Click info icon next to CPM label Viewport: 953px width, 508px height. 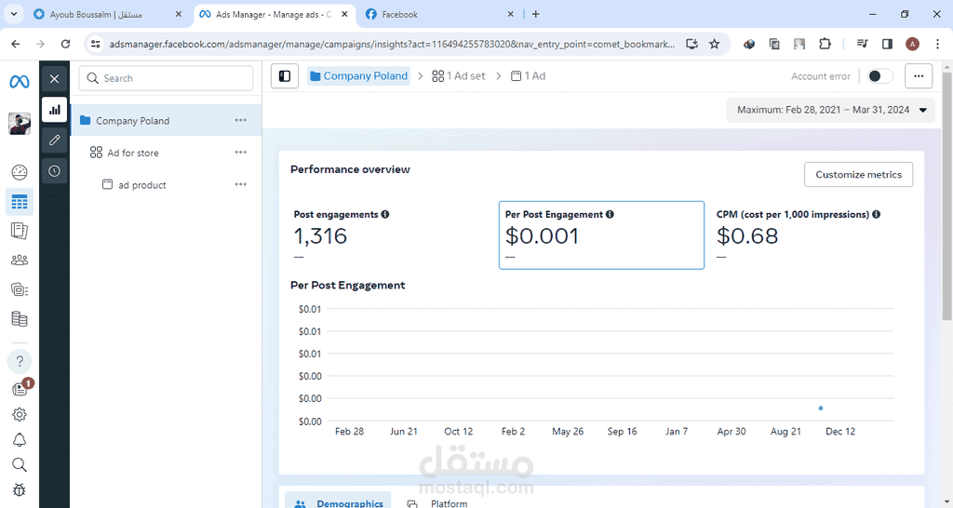876,215
